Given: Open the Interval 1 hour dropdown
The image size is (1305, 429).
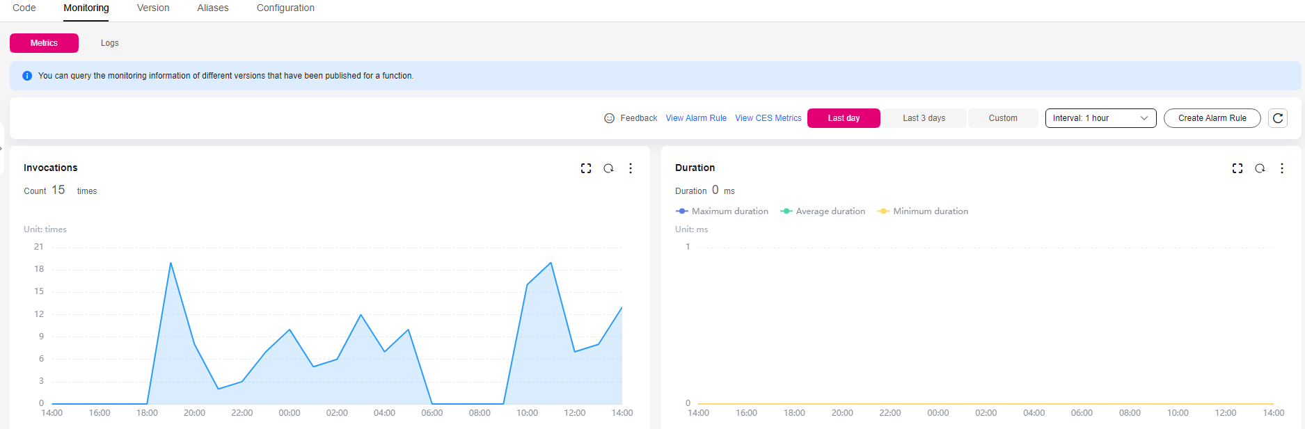Looking at the screenshot, I should pos(1100,118).
